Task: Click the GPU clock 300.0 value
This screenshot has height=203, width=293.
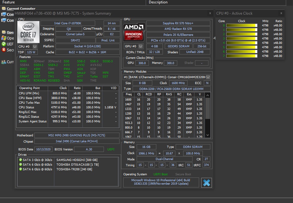Action: (142, 63)
